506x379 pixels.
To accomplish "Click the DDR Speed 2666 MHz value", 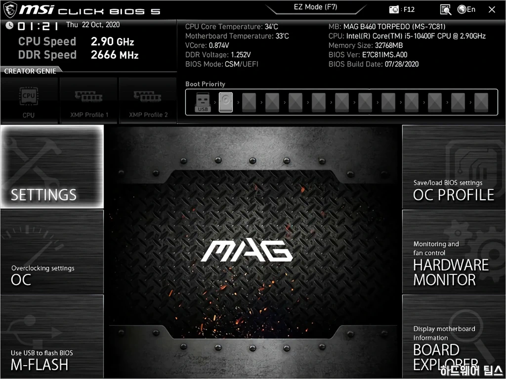I will (x=115, y=55).
